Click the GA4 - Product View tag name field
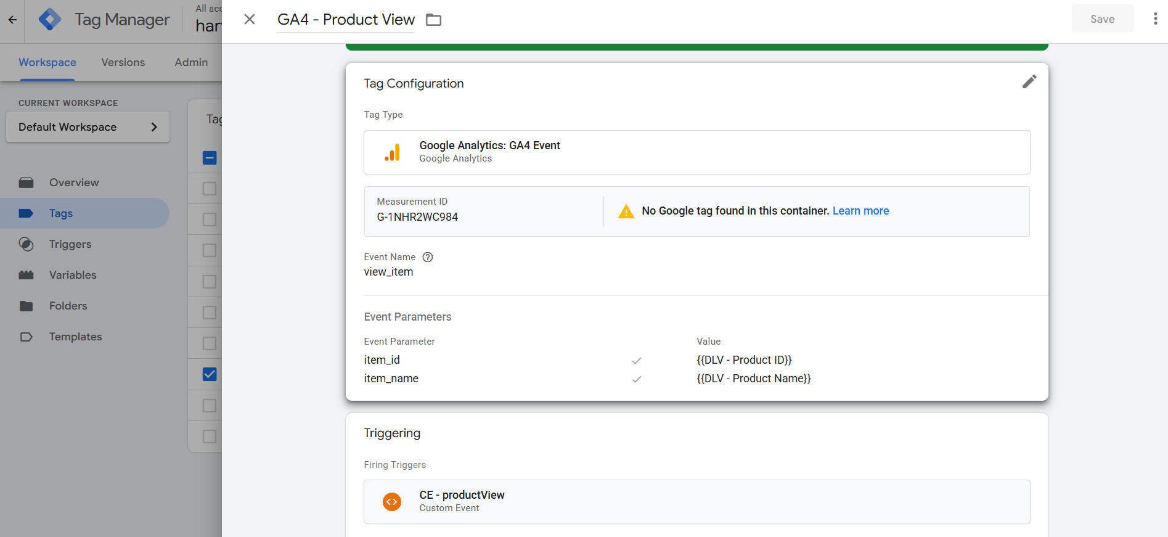Viewport: 1168px width, 537px height. coord(346,20)
